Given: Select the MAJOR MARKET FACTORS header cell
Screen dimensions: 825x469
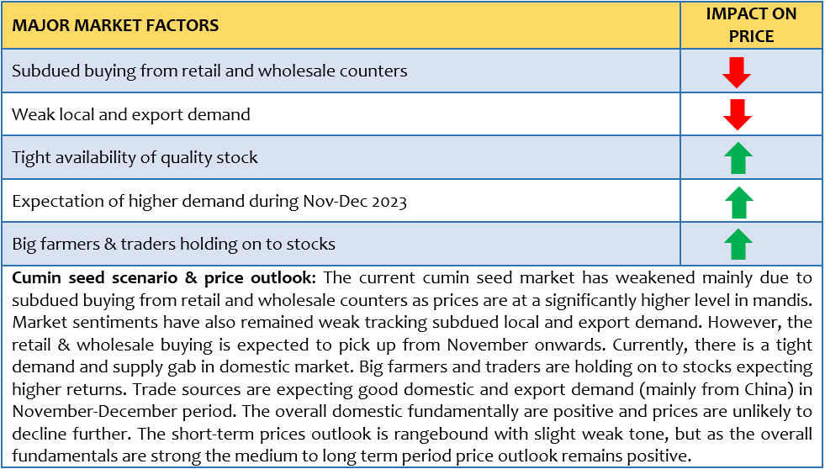Looking at the screenshot, I should click(341, 25).
